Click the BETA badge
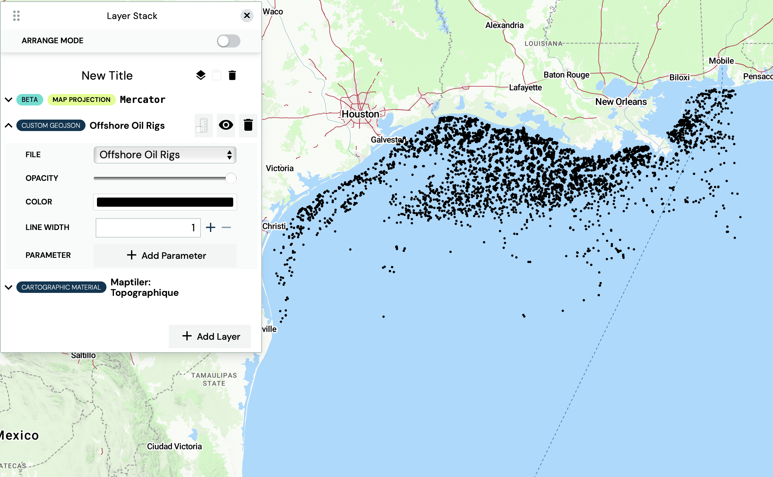 click(30, 100)
